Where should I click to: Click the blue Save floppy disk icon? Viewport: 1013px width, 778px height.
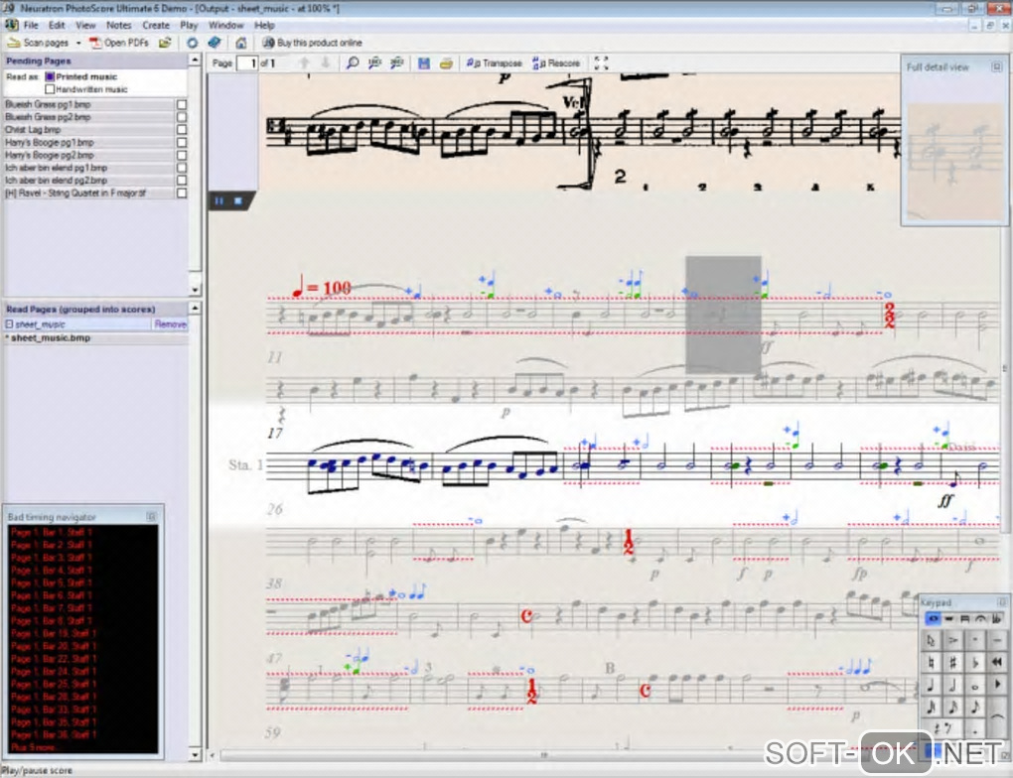click(x=424, y=64)
